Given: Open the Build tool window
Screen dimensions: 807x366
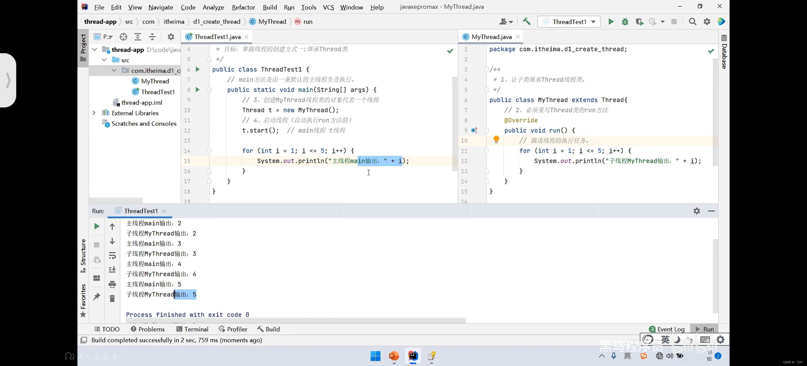Looking at the screenshot, I should point(268,329).
